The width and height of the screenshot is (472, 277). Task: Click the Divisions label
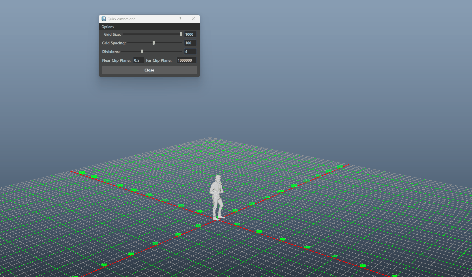(x=111, y=52)
